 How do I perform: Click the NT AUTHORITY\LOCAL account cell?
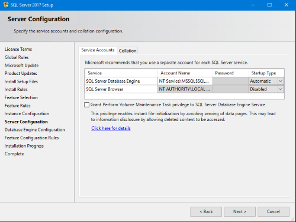click(x=185, y=89)
